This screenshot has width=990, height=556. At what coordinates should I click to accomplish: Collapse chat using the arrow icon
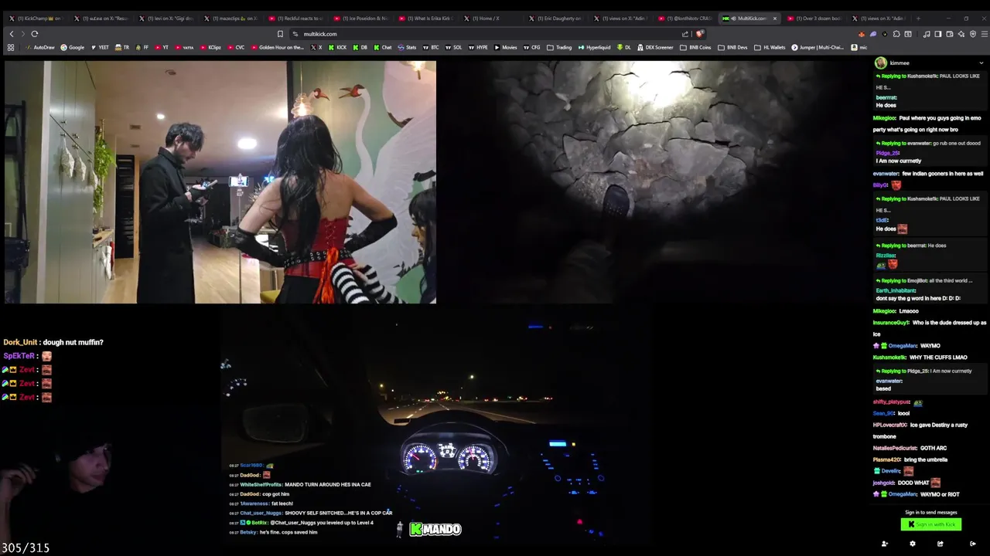[x=973, y=544]
